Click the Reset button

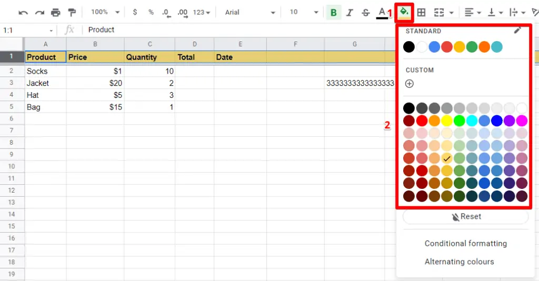coord(465,217)
